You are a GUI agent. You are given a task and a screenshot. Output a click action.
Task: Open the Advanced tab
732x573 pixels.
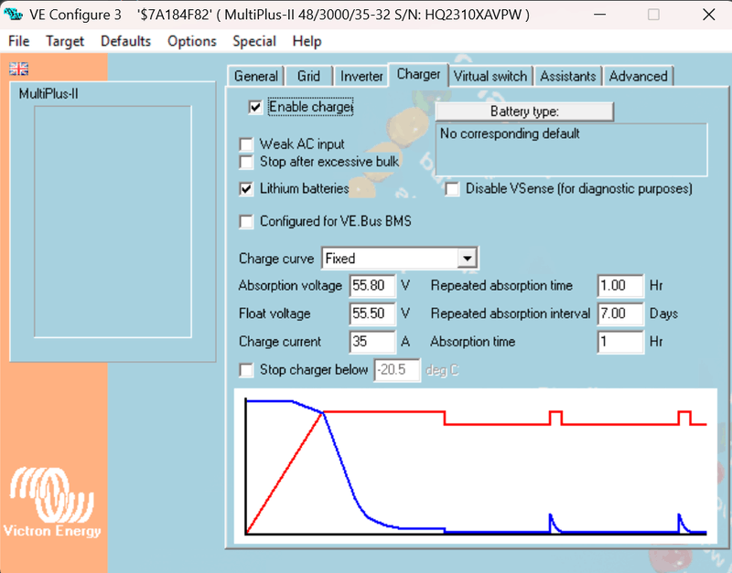click(638, 76)
